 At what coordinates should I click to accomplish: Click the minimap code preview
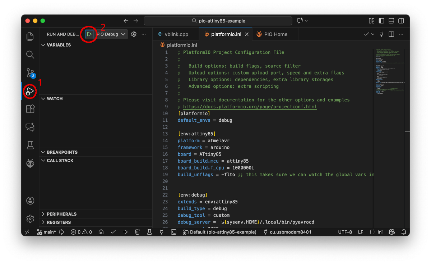(389, 72)
